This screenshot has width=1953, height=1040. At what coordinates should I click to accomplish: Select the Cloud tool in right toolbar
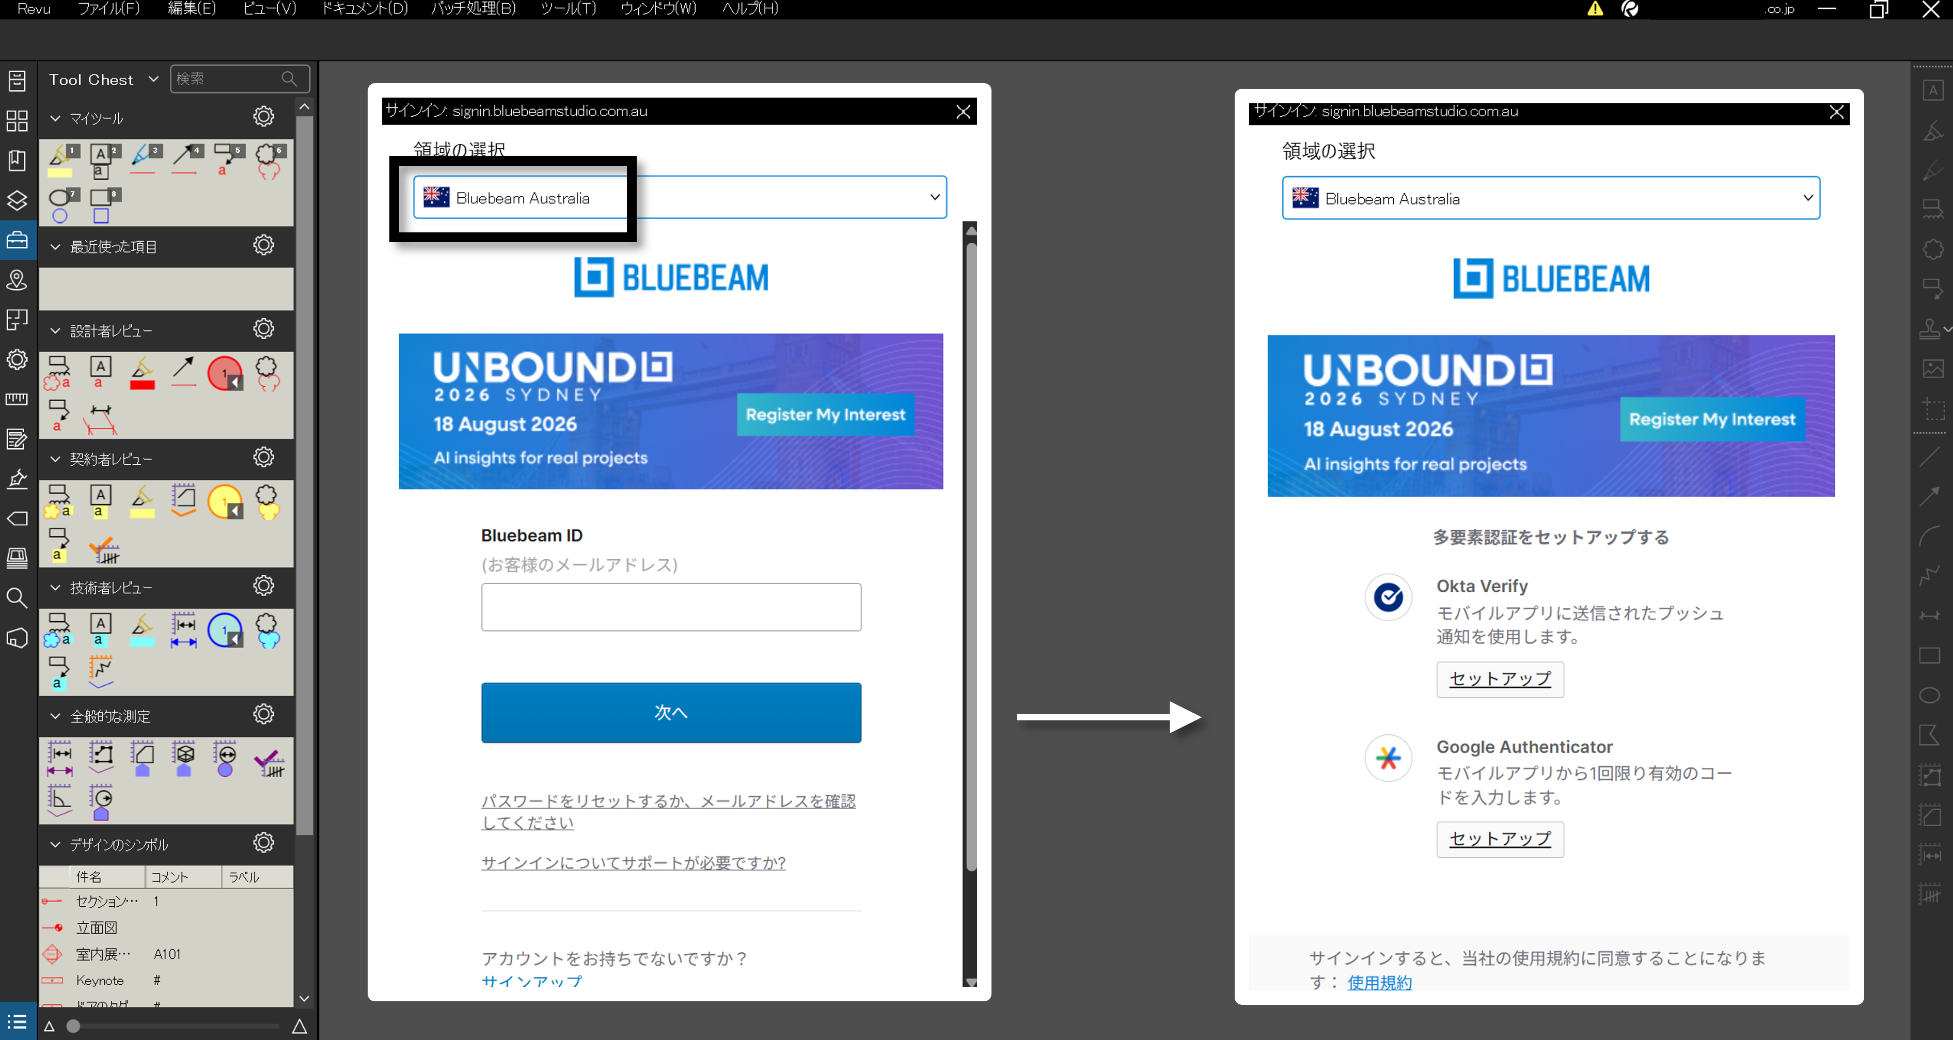tap(1932, 248)
